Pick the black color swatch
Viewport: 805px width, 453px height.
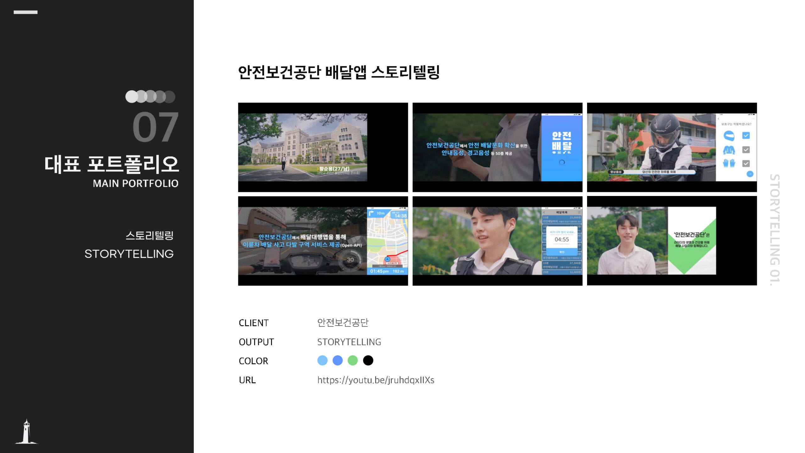tap(368, 361)
